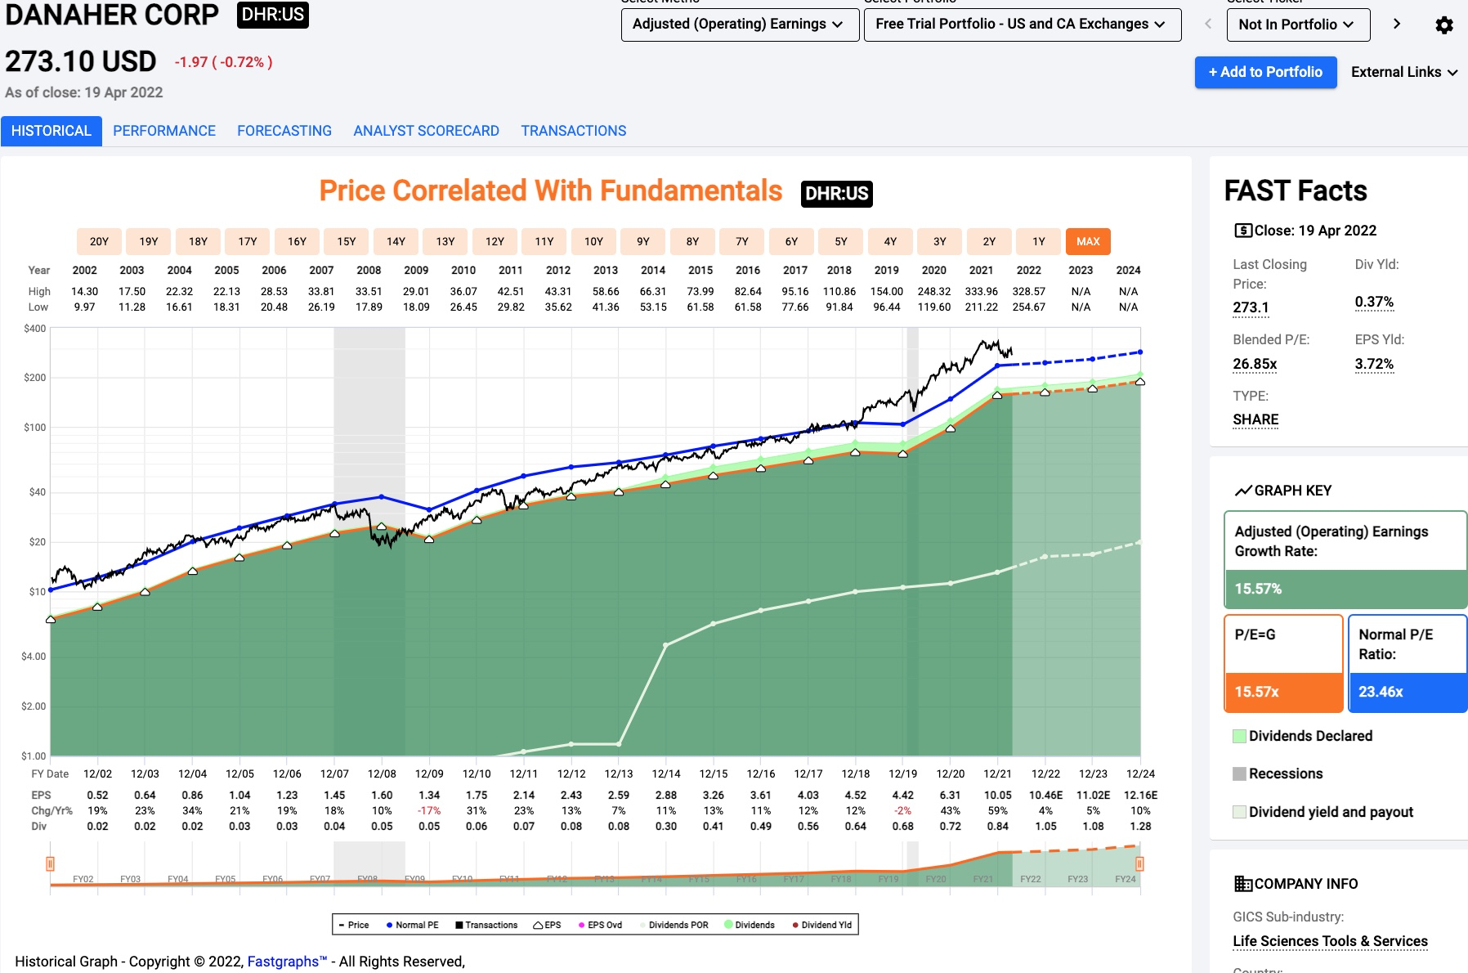Open the settings gear icon
This screenshot has width=1468, height=973.
tap(1444, 25)
